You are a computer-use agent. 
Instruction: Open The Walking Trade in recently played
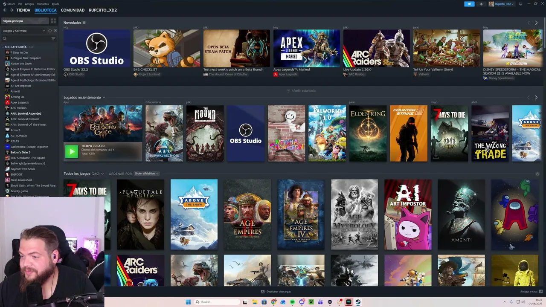(x=490, y=133)
